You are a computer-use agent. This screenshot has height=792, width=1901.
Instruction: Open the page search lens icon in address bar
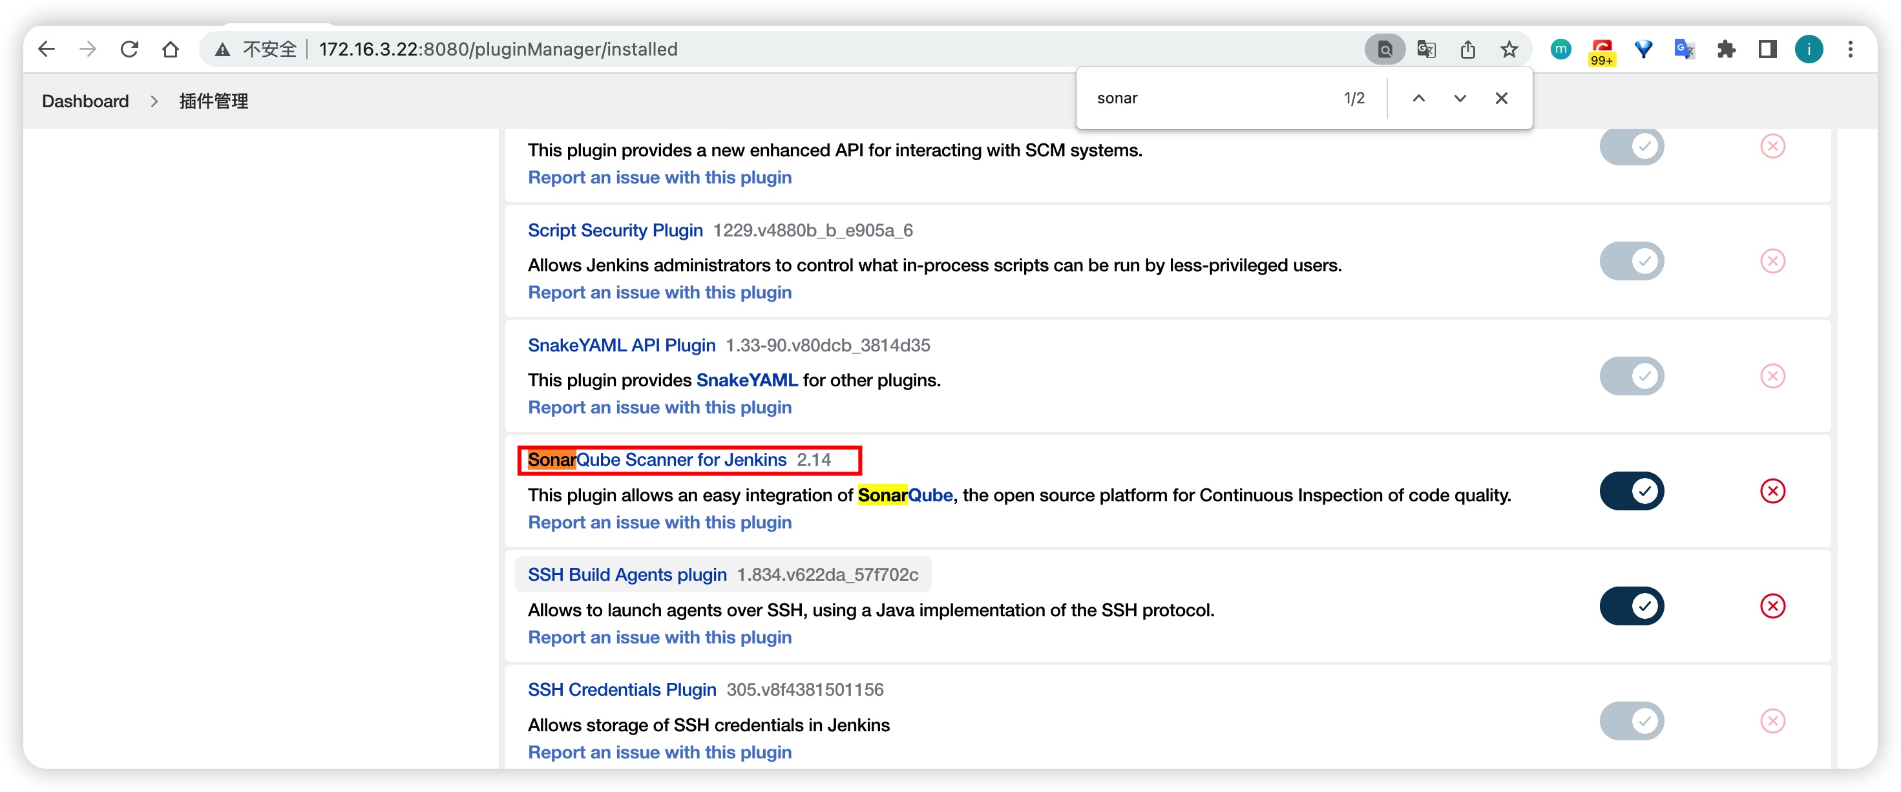tap(1385, 50)
